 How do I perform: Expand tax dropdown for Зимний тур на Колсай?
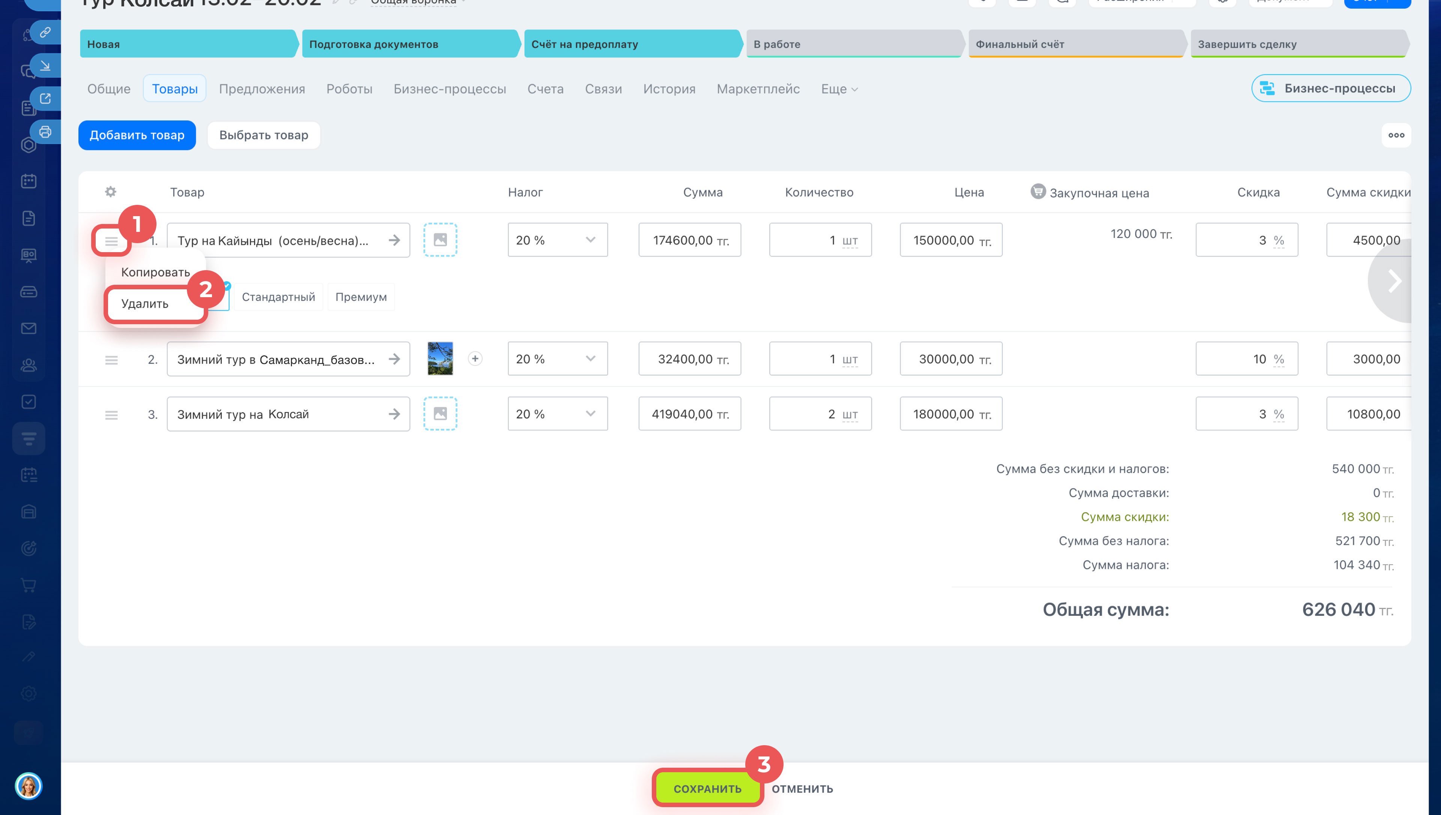(x=557, y=414)
